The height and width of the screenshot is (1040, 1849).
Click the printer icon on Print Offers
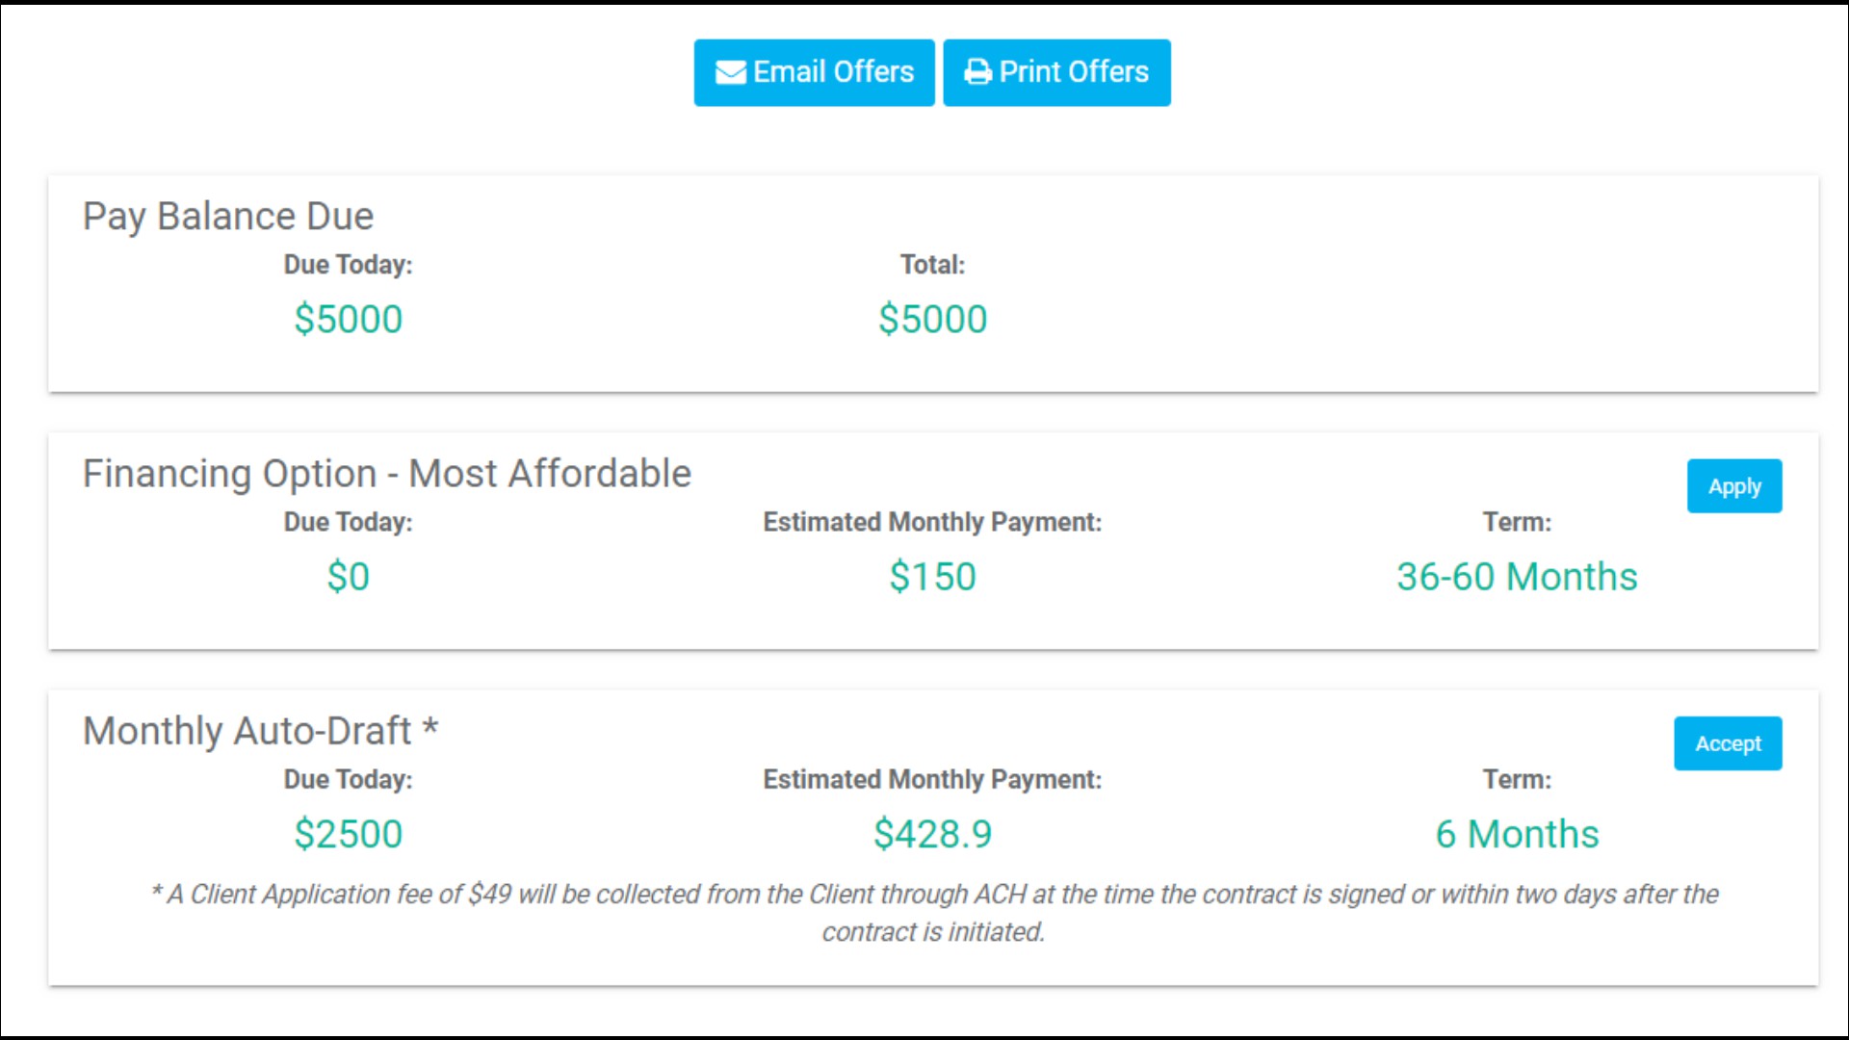(x=977, y=72)
